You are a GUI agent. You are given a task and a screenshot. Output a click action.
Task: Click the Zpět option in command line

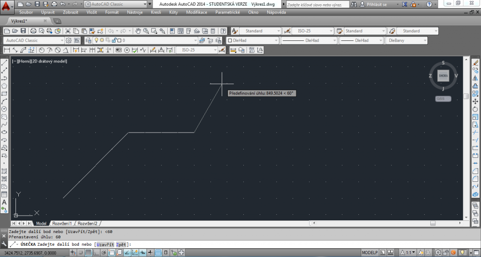click(x=121, y=244)
